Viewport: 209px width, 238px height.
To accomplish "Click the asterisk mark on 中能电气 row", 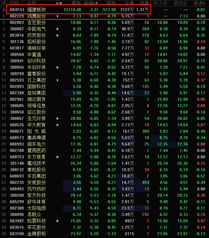I will click(x=57, y=29).
